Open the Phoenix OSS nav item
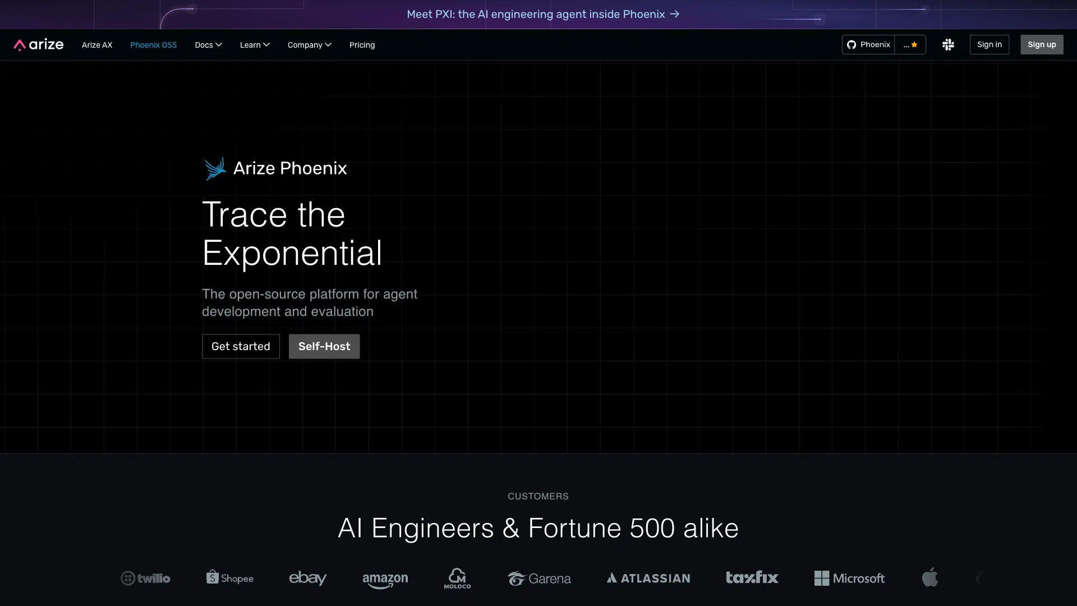 [154, 45]
